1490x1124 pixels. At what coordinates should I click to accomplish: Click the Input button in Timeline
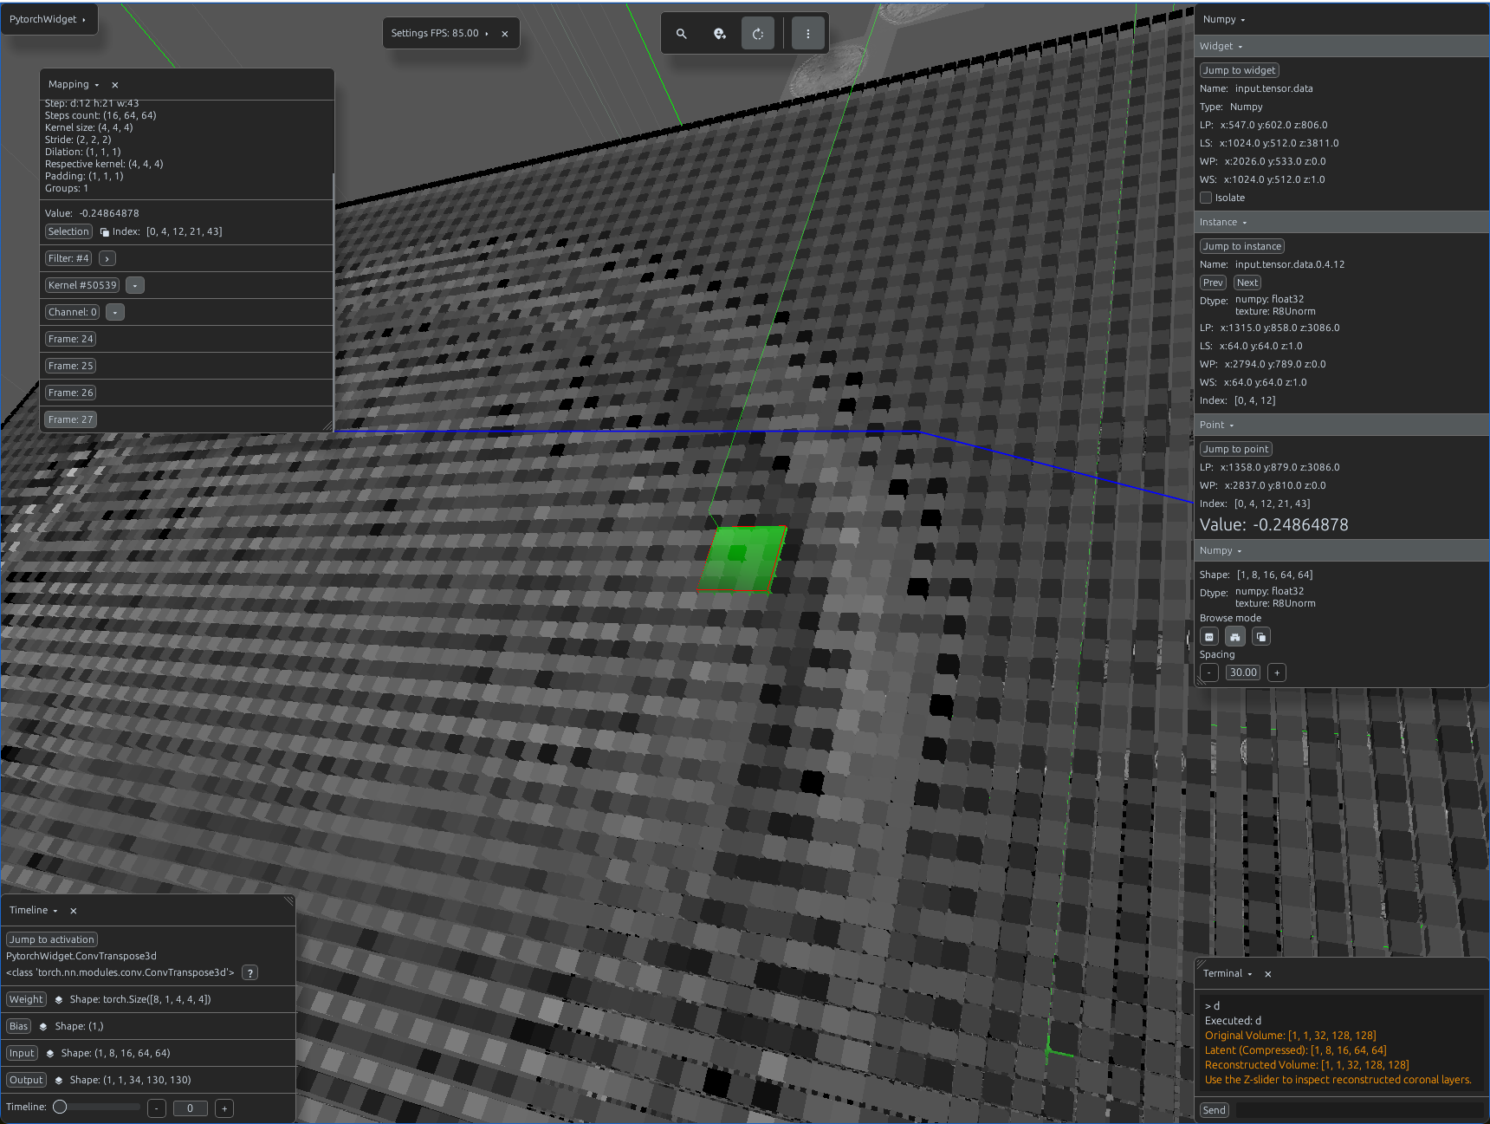click(x=22, y=1054)
